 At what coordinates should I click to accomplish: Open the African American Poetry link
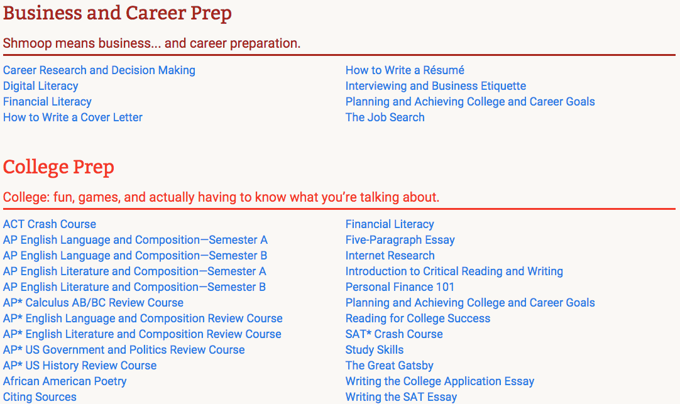pyautogui.click(x=65, y=381)
